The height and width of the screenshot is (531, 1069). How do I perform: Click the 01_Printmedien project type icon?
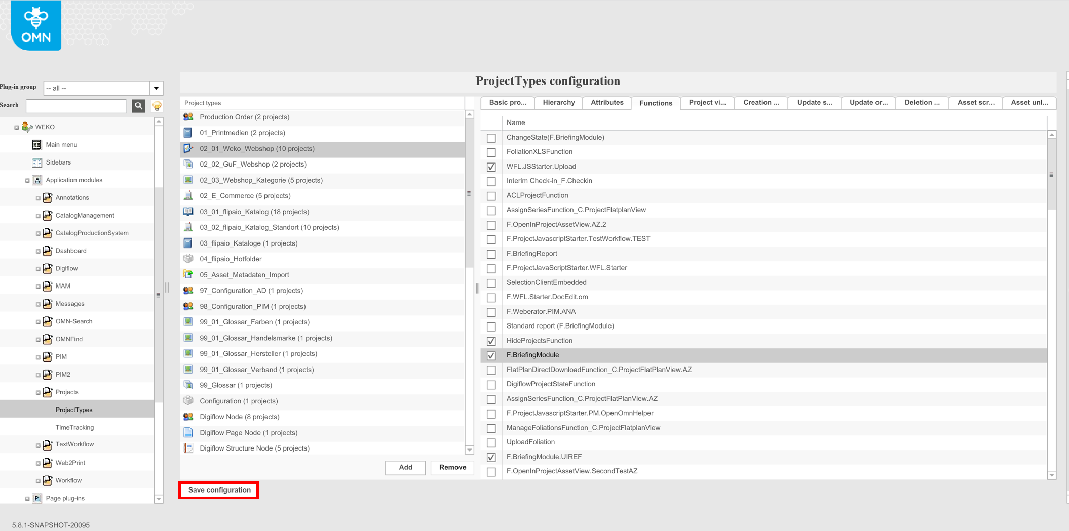point(188,133)
